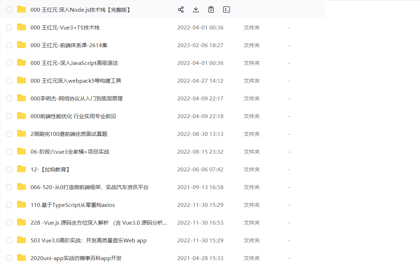
Task: Click folder icon of 000 王红元深入webpack5等构建工具
Action: pyautogui.click(x=21, y=81)
